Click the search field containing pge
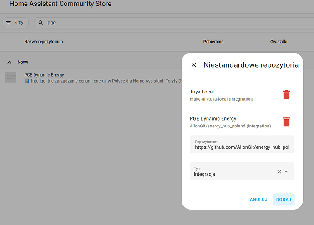 [x=174, y=23]
